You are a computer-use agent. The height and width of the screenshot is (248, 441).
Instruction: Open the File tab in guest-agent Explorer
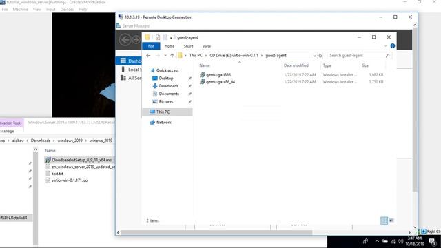pyautogui.click(x=151, y=46)
